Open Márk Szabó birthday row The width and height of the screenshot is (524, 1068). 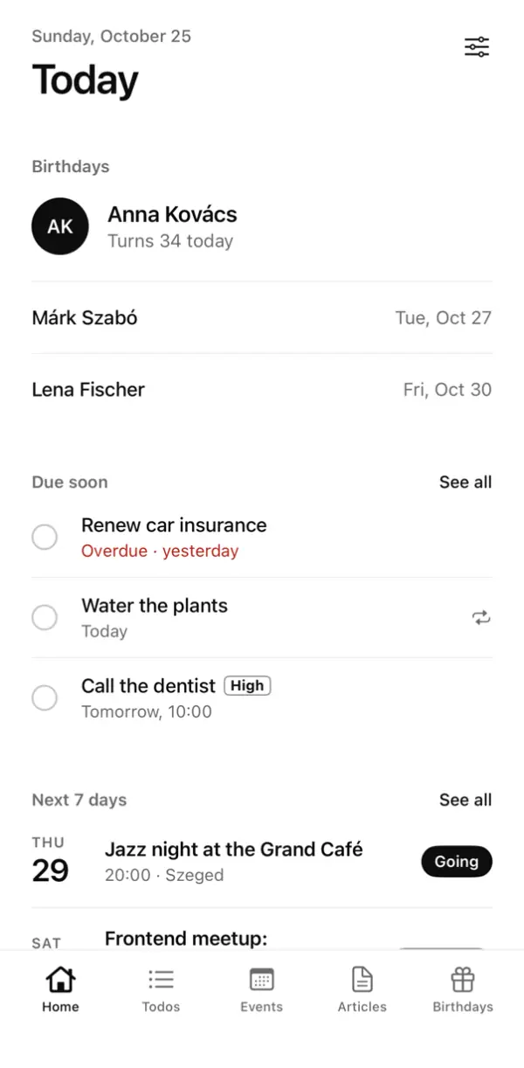pyautogui.click(x=262, y=318)
